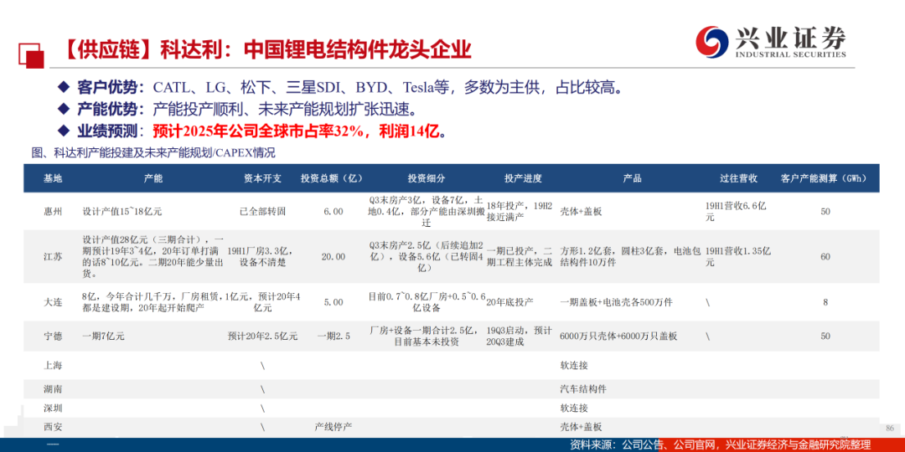This screenshot has width=905, height=452.
Task: Click the 投产进度 column header
Action: [523, 179]
